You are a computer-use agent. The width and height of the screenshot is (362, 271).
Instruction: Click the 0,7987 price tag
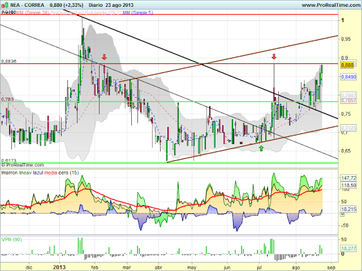click(348, 95)
